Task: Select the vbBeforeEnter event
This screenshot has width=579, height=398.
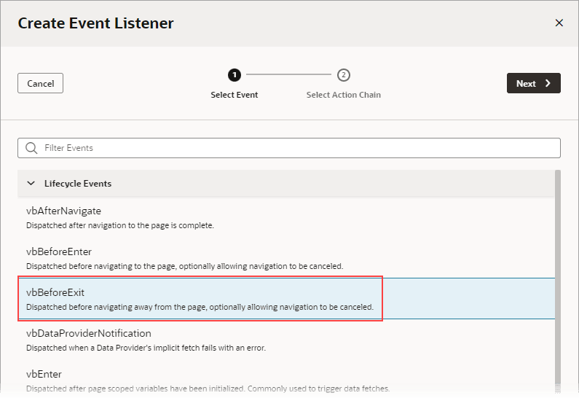Action: pyautogui.click(x=286, y=258)
